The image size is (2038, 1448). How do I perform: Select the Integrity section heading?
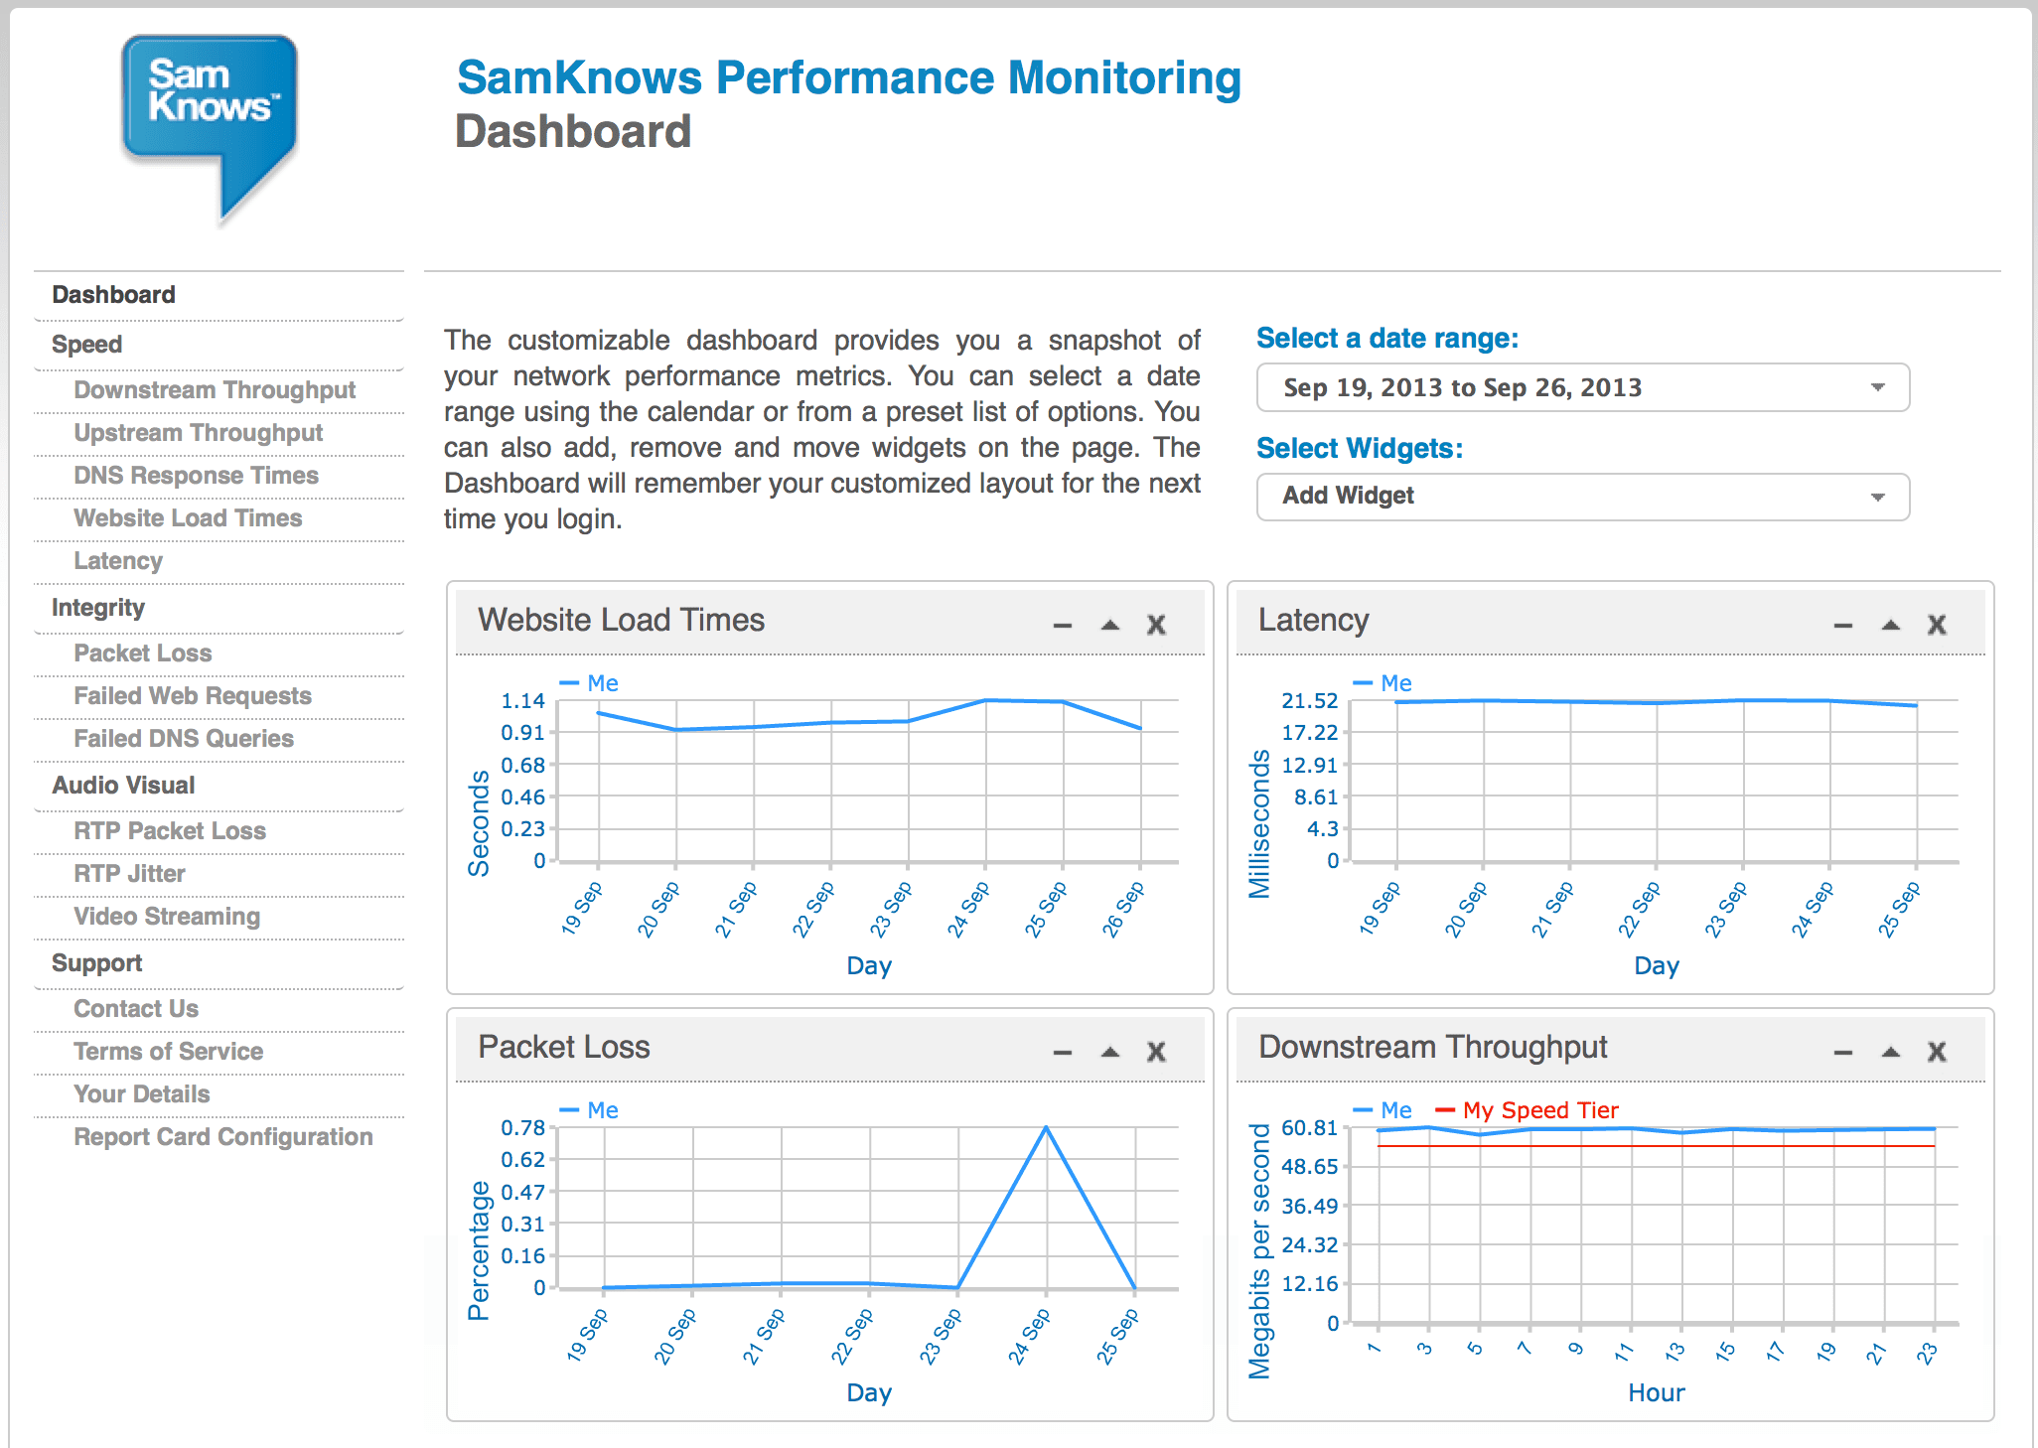click(98, 608)
